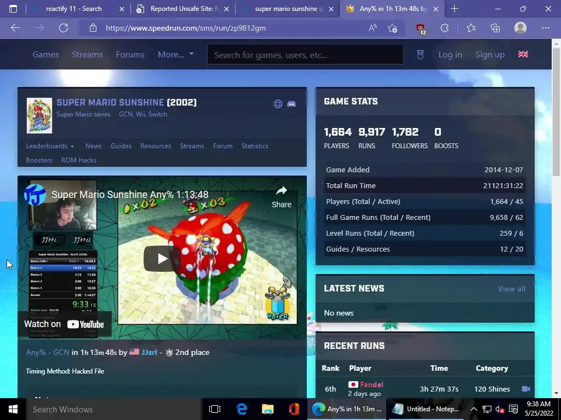
Task: Click the browser address bar URL
Action: tap(186, 28)
